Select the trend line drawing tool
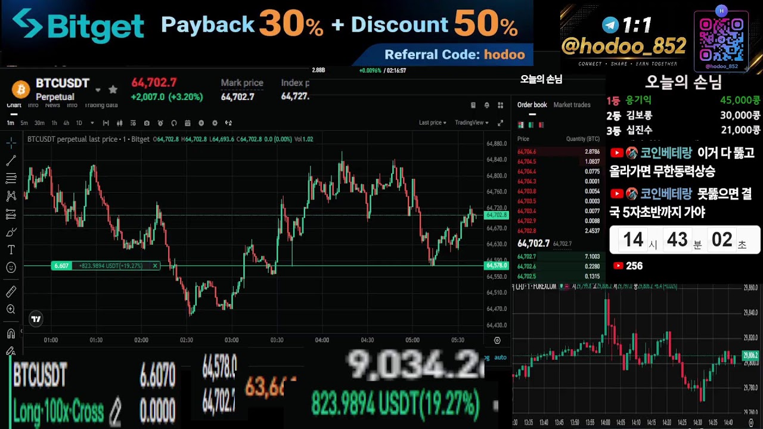 click(11, 161)
